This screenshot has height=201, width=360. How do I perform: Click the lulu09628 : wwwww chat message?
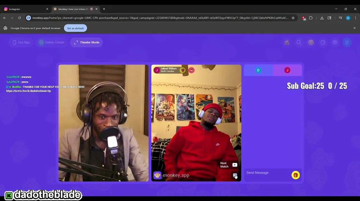tap(19, 77)
